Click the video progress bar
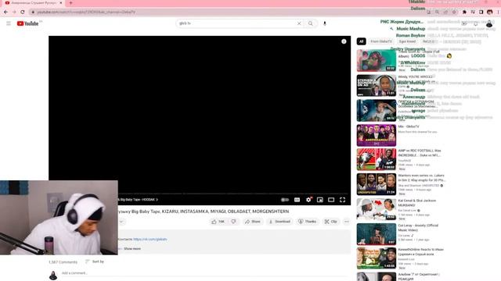Image resolution: width=501 pixels, height=281 pixels. [200, 194]
